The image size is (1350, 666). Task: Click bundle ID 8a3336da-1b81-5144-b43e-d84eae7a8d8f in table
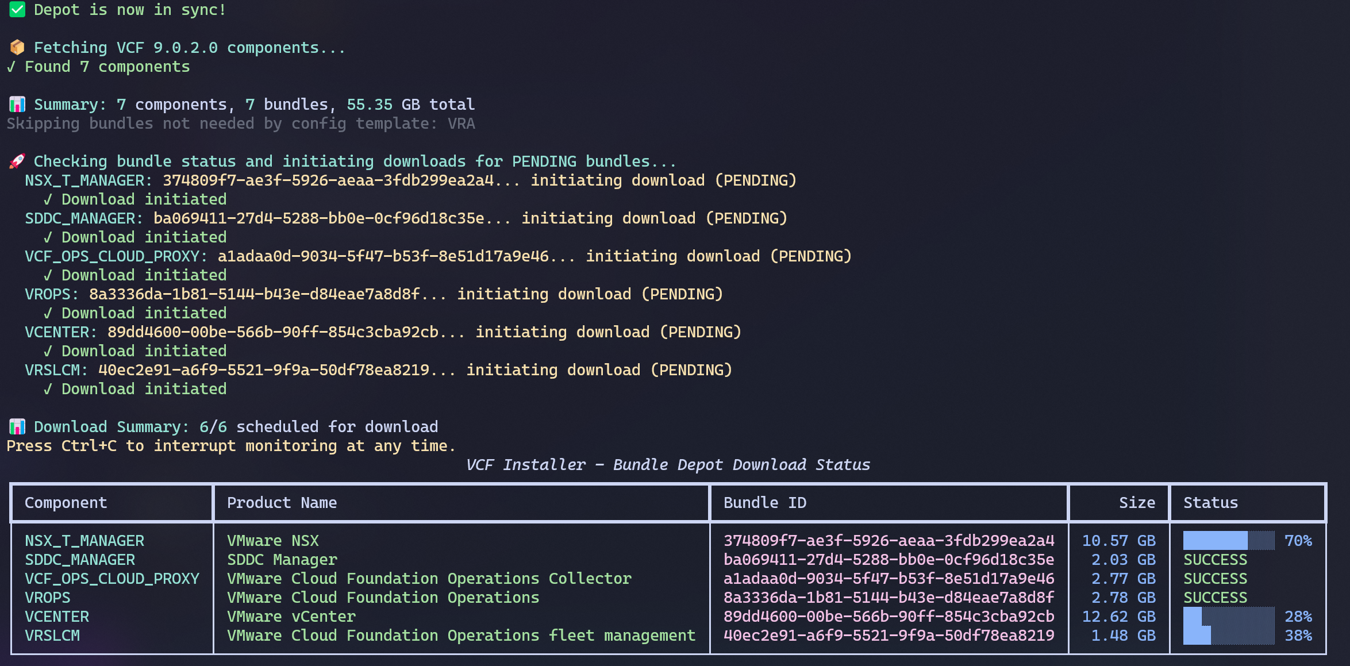click(889, 598)
